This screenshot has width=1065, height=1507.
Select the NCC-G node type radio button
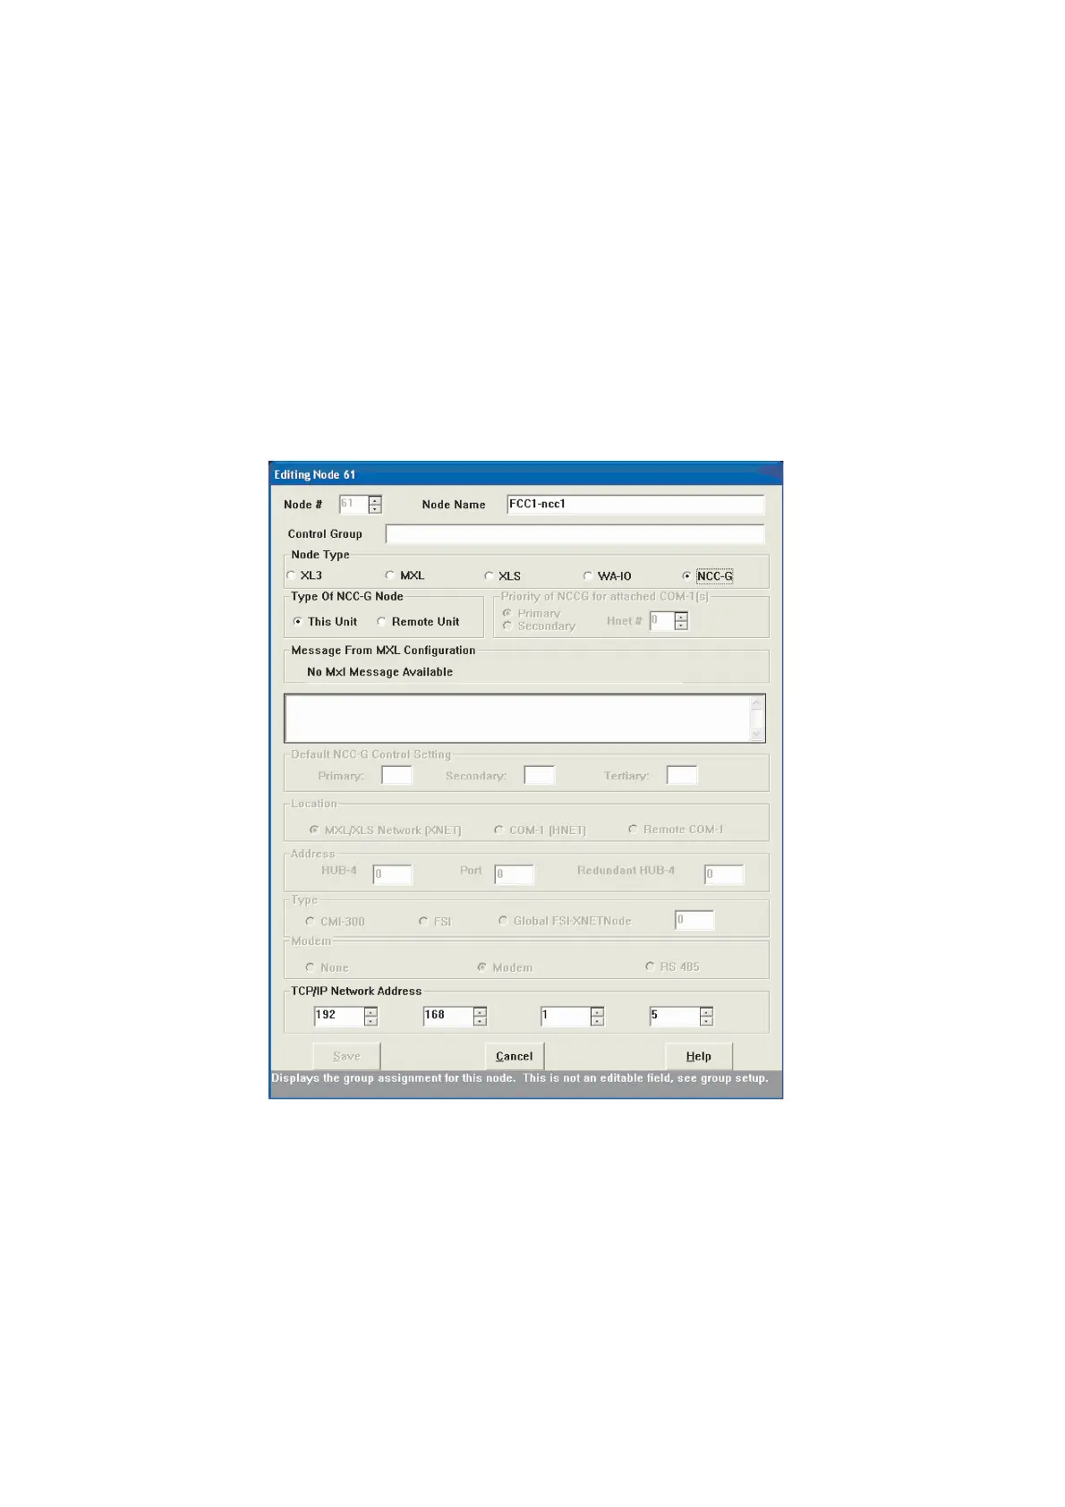pos(708,575)
